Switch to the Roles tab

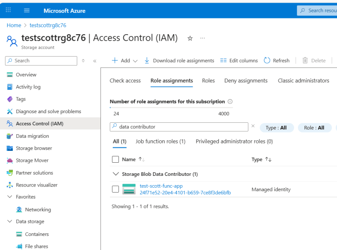tap(208, 81)
